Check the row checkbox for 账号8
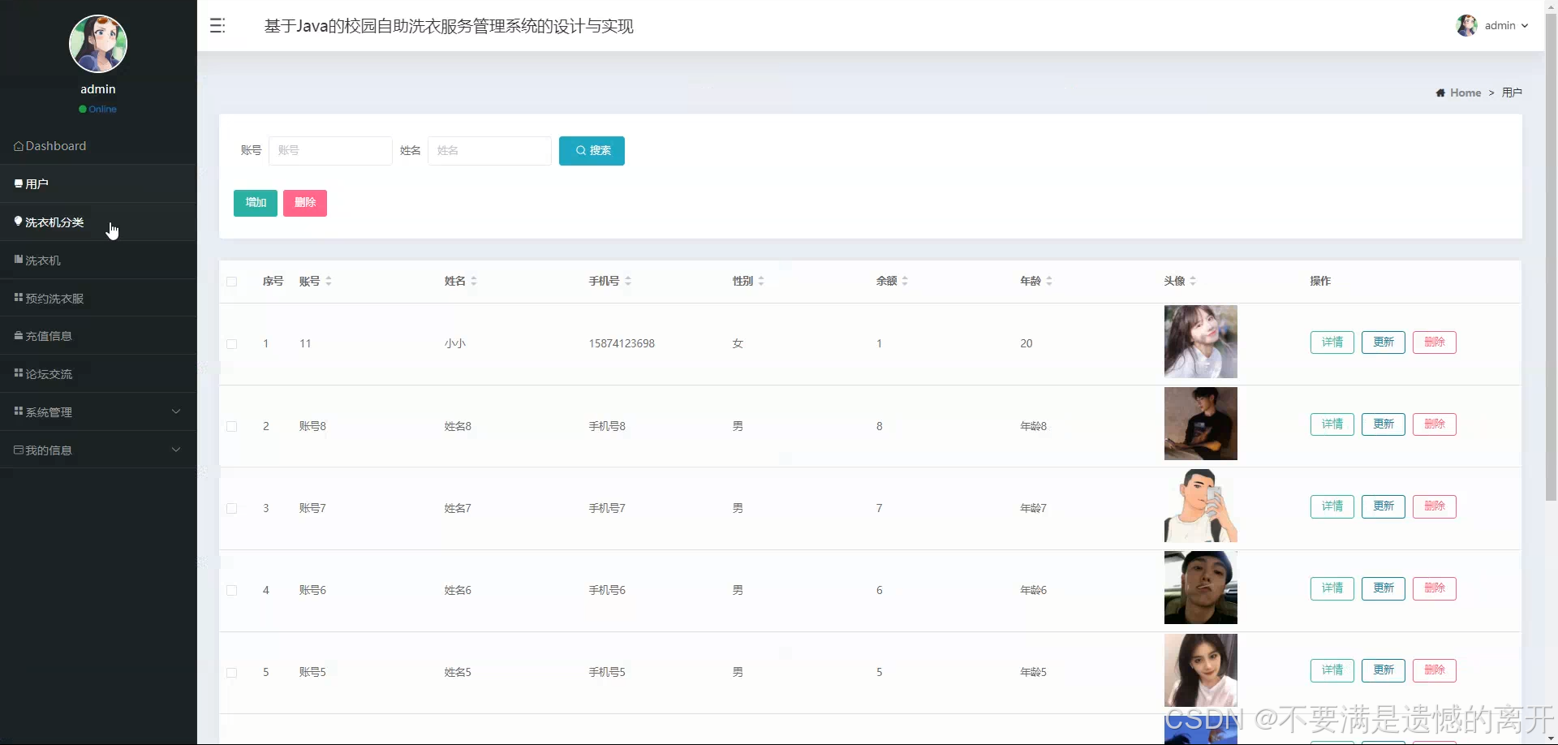 pyautogui.click(x=232, y=427)
